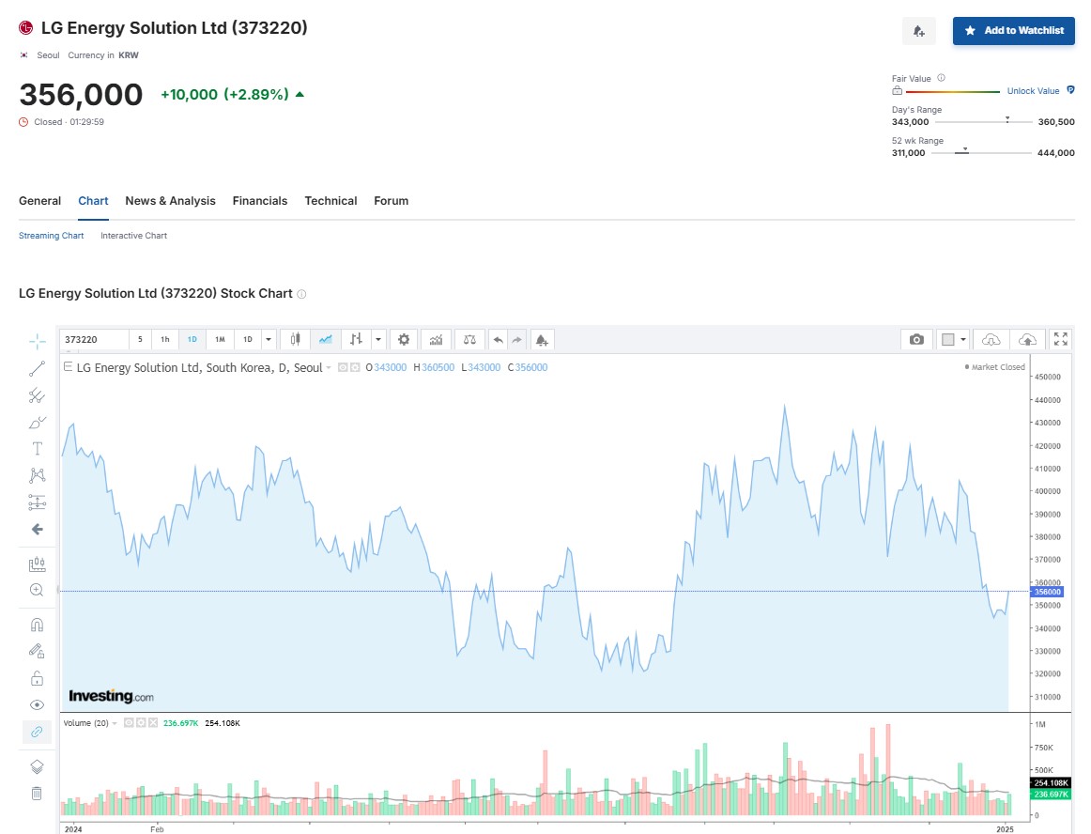Select the highlighted 1D interval
This screenshot has width=1091, height=834.
click(x=192, y=340)
